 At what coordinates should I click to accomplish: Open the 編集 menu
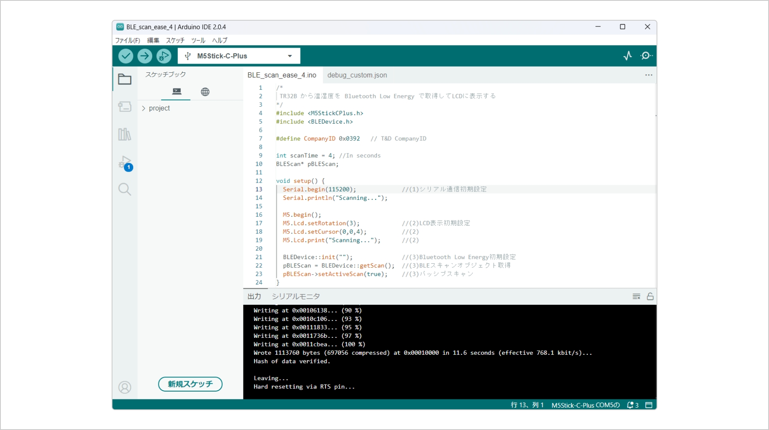153,40
